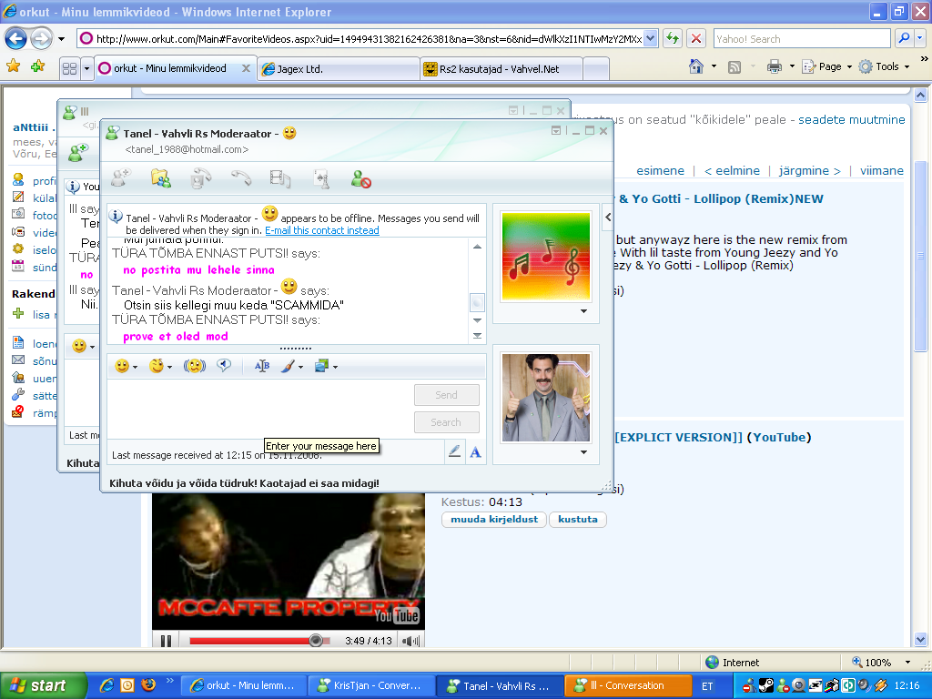Click the kustuta button under the video

tap(578, 520)
